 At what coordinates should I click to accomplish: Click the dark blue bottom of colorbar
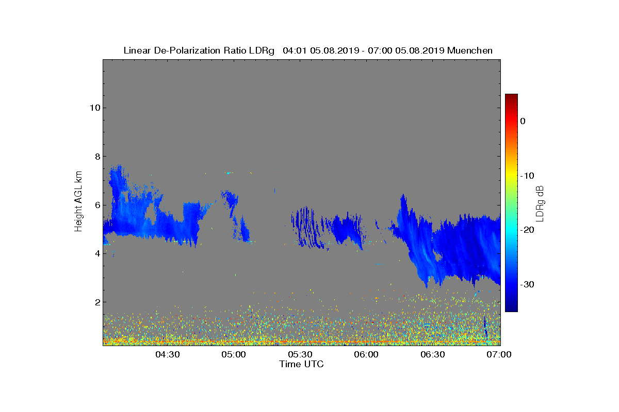511,308
